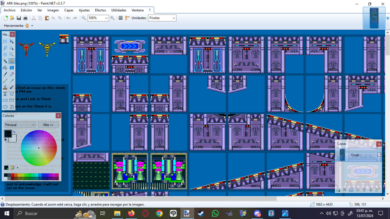Duplicate the current layer
This screenshot has height=219, width=390.
click(x=351, y=190)
